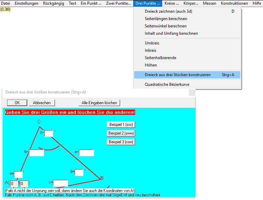The image size is (263, 200).
Task: Open the Einstellungen menu
Action: click(x=26, y=3)
